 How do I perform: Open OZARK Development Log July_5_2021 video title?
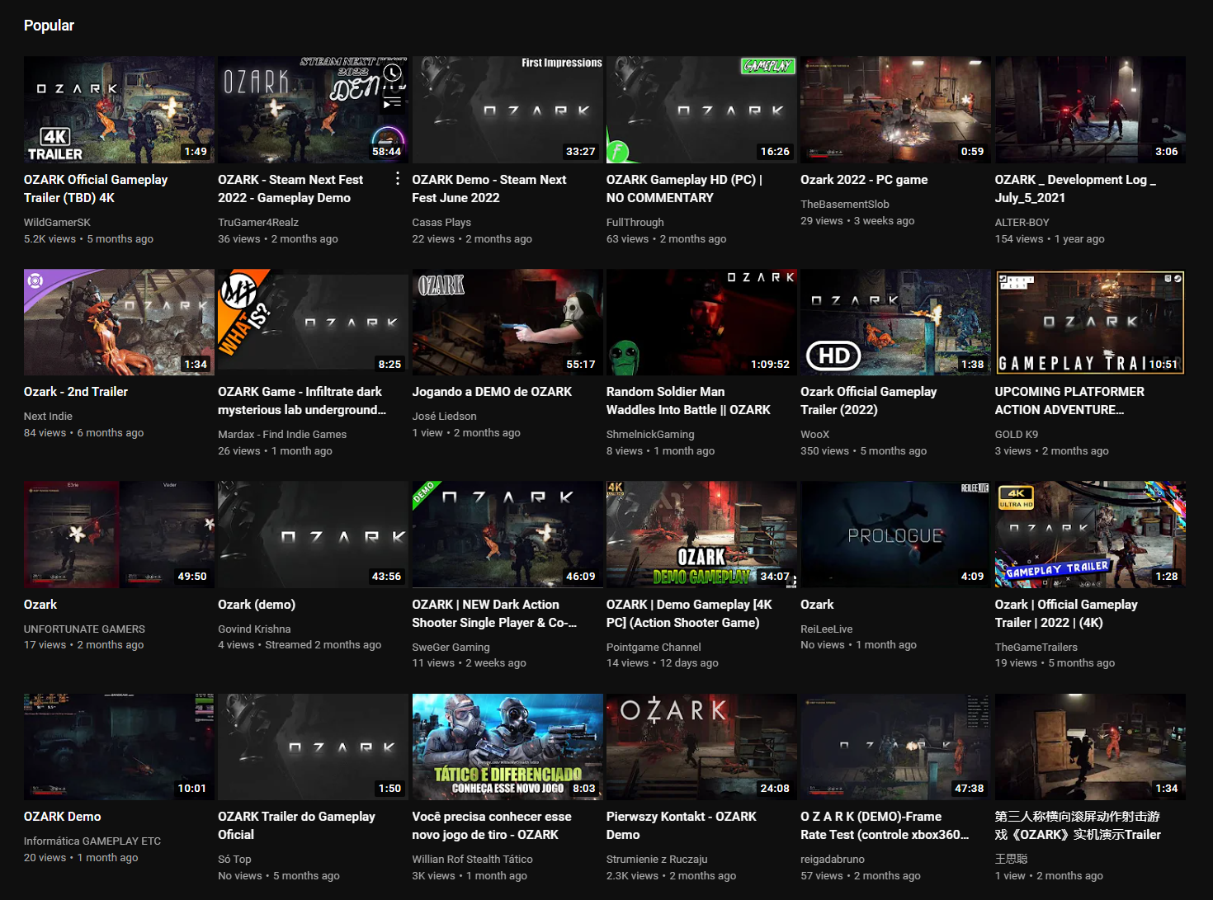(x=1074, y=188)
